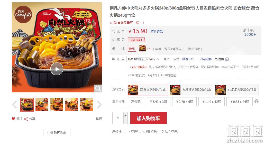Show next thumbnails with right arrow
The width and height of the screenshot is (265, 145).
point(99,105)
